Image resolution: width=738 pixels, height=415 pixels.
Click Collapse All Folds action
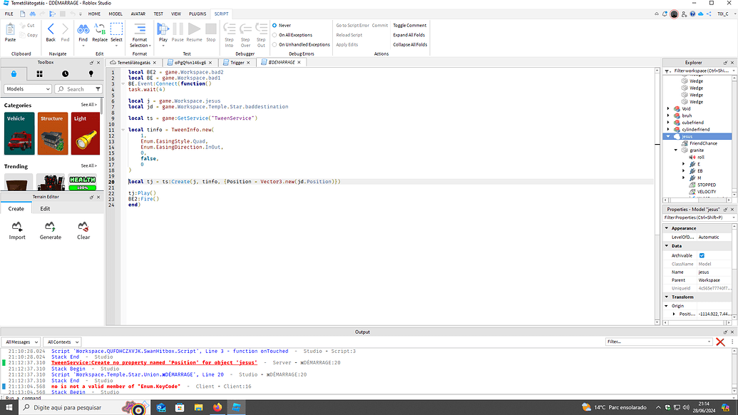coord(410,45)
